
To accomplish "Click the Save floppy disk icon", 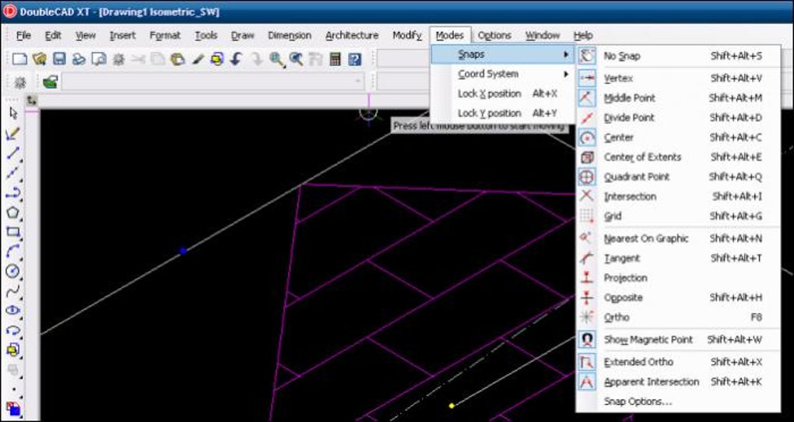I will (x=59, y=58).
